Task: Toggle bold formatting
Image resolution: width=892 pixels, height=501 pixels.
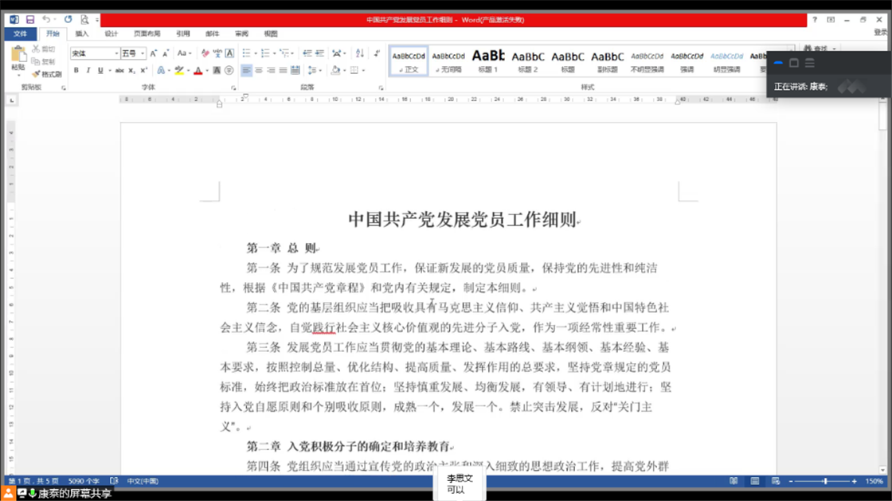Action: 76,71
